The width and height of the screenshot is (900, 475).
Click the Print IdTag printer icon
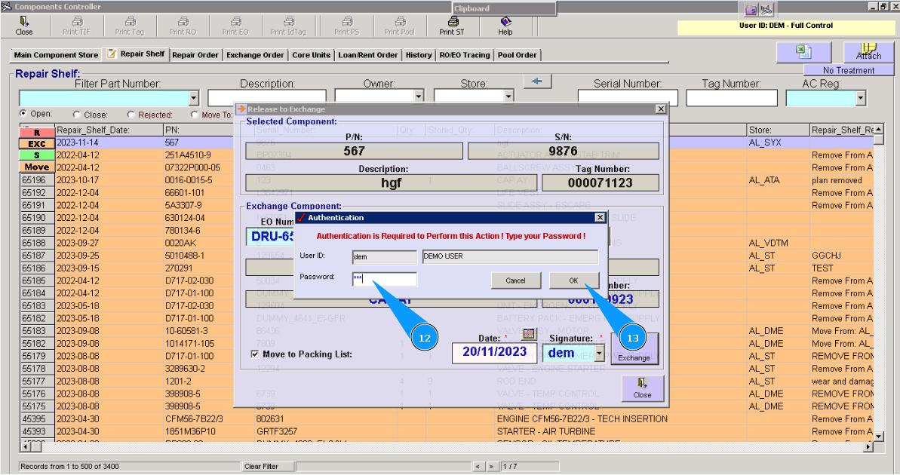coord(289,21)
